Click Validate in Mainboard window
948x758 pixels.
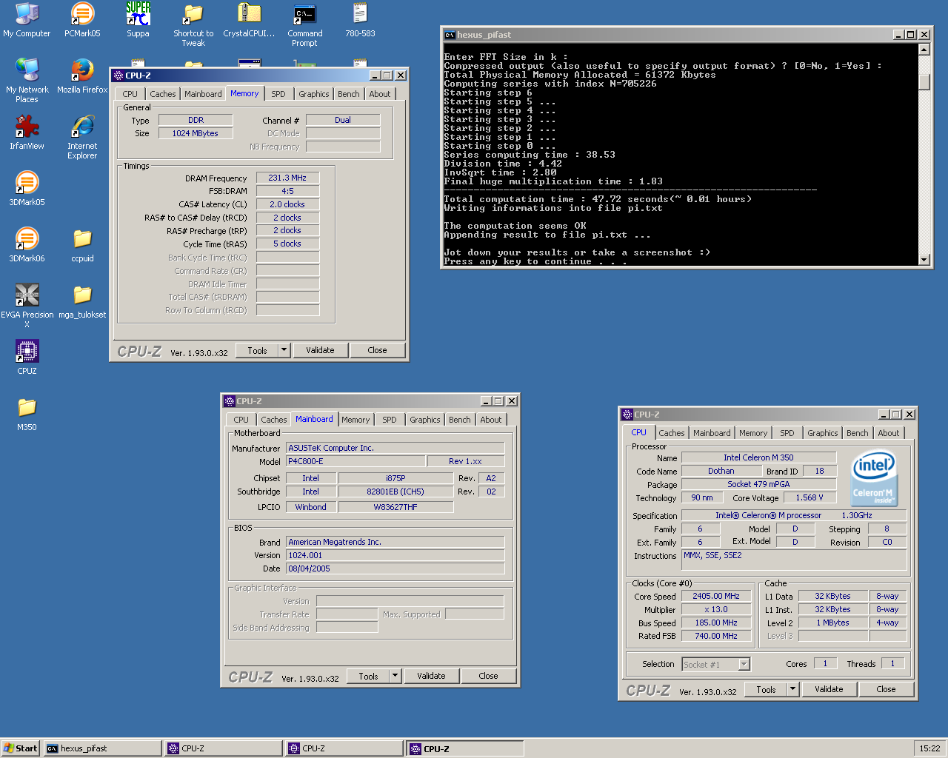coord(432,676)
